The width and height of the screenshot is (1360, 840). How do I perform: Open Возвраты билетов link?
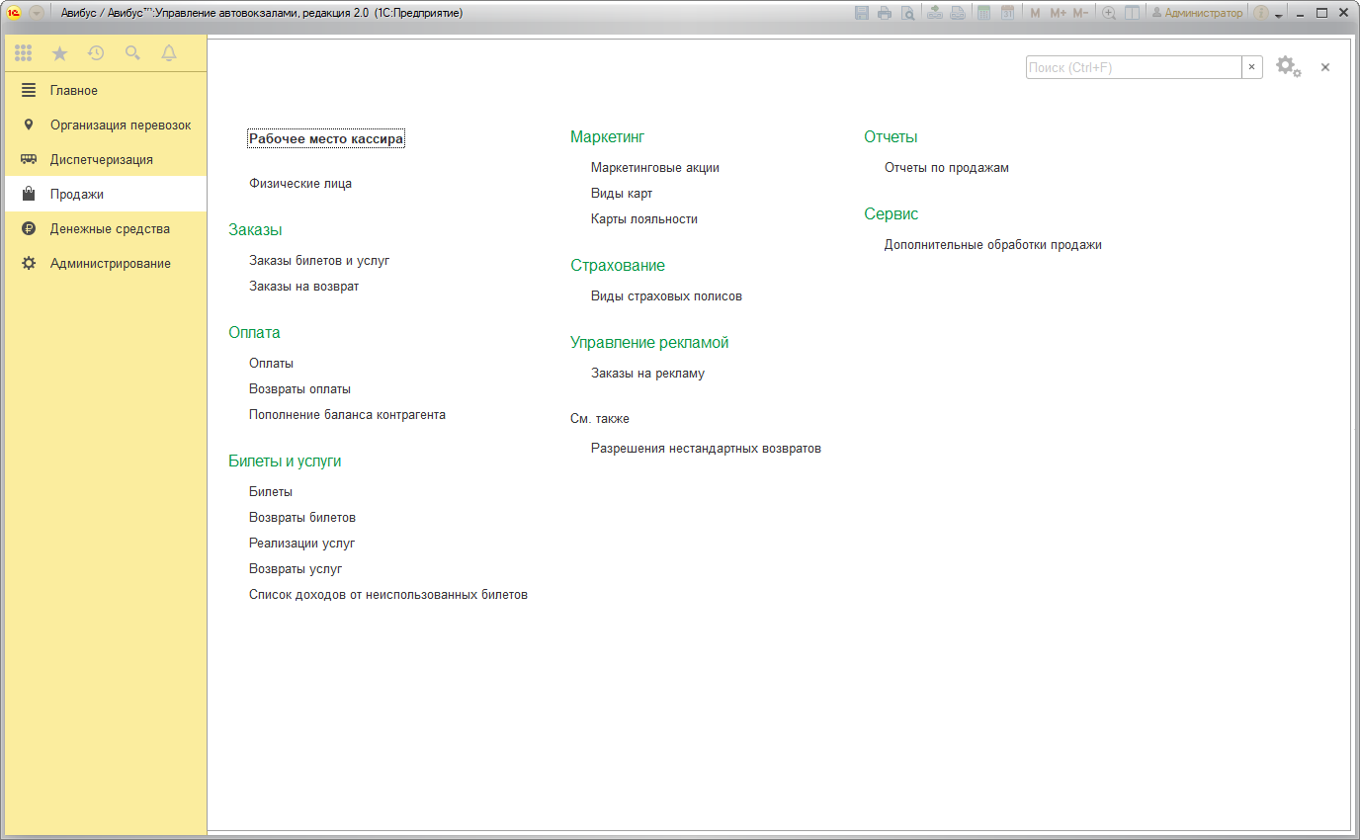click(x=302, y=517)
